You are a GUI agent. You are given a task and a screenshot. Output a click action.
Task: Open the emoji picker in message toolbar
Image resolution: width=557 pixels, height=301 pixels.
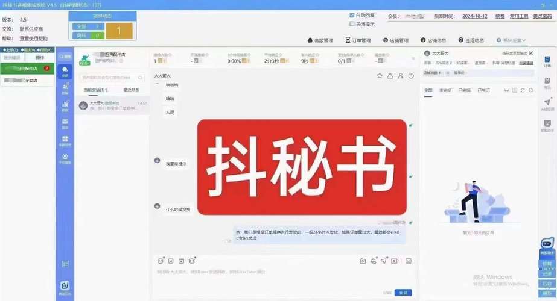pyautogui.click(x=161, y=261)
